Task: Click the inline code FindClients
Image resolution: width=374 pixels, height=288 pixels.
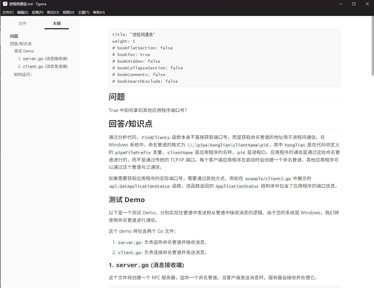Action: tap(156, 137)
